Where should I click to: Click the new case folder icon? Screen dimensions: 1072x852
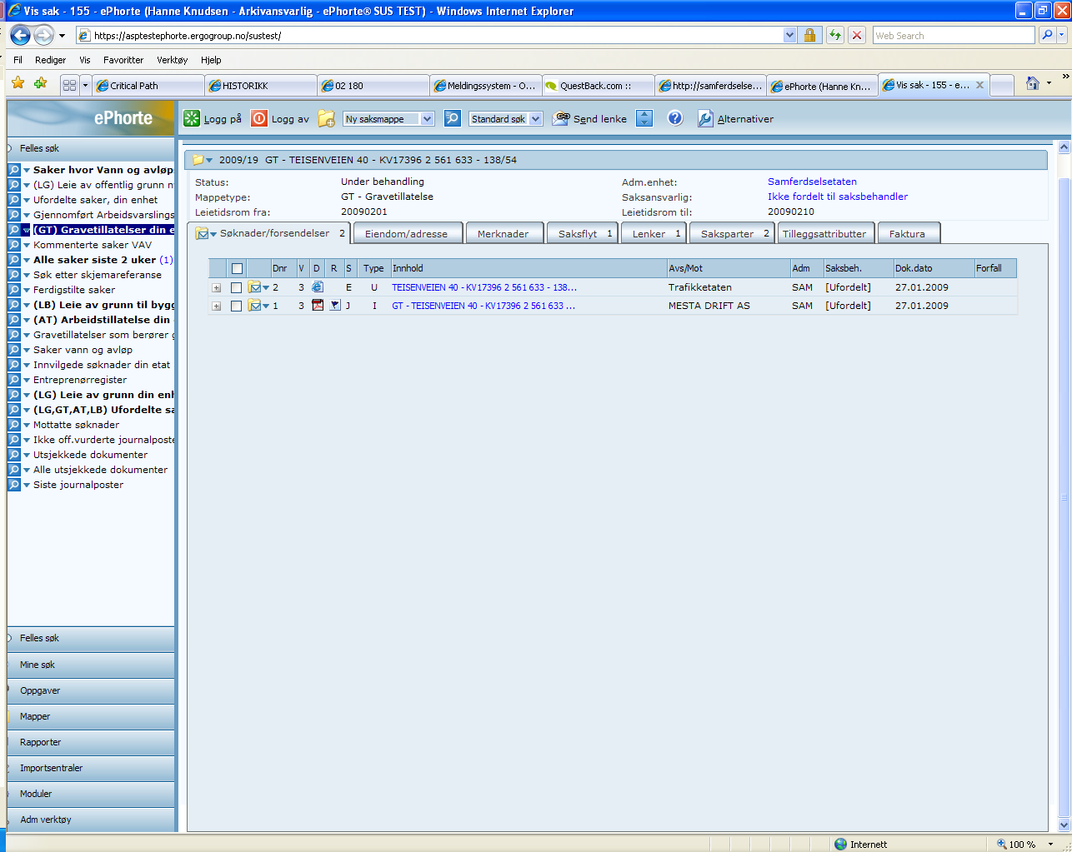(x=326, y=118)
